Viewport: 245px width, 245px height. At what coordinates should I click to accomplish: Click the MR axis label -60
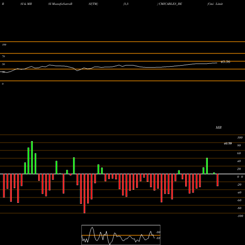[x=239, y=200]
